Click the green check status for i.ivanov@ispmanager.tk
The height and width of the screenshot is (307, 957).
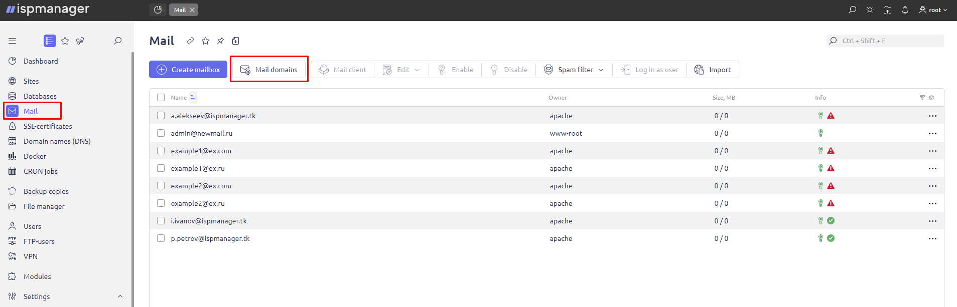click(831, 221)
